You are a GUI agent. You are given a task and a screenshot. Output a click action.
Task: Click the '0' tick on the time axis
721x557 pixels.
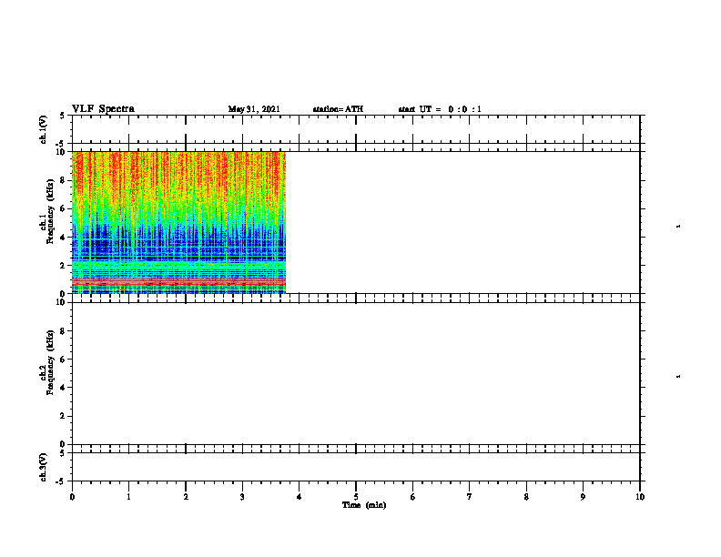click(72, 497)
